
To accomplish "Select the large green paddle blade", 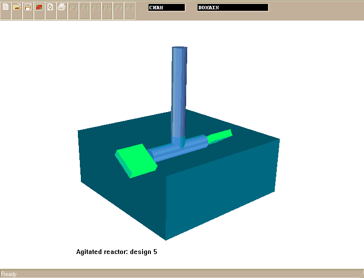I will click(x=136, y=160).
